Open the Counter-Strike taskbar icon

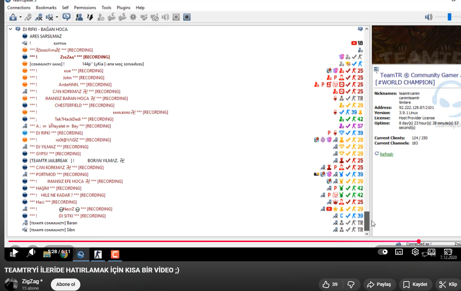tap(98, 254)
